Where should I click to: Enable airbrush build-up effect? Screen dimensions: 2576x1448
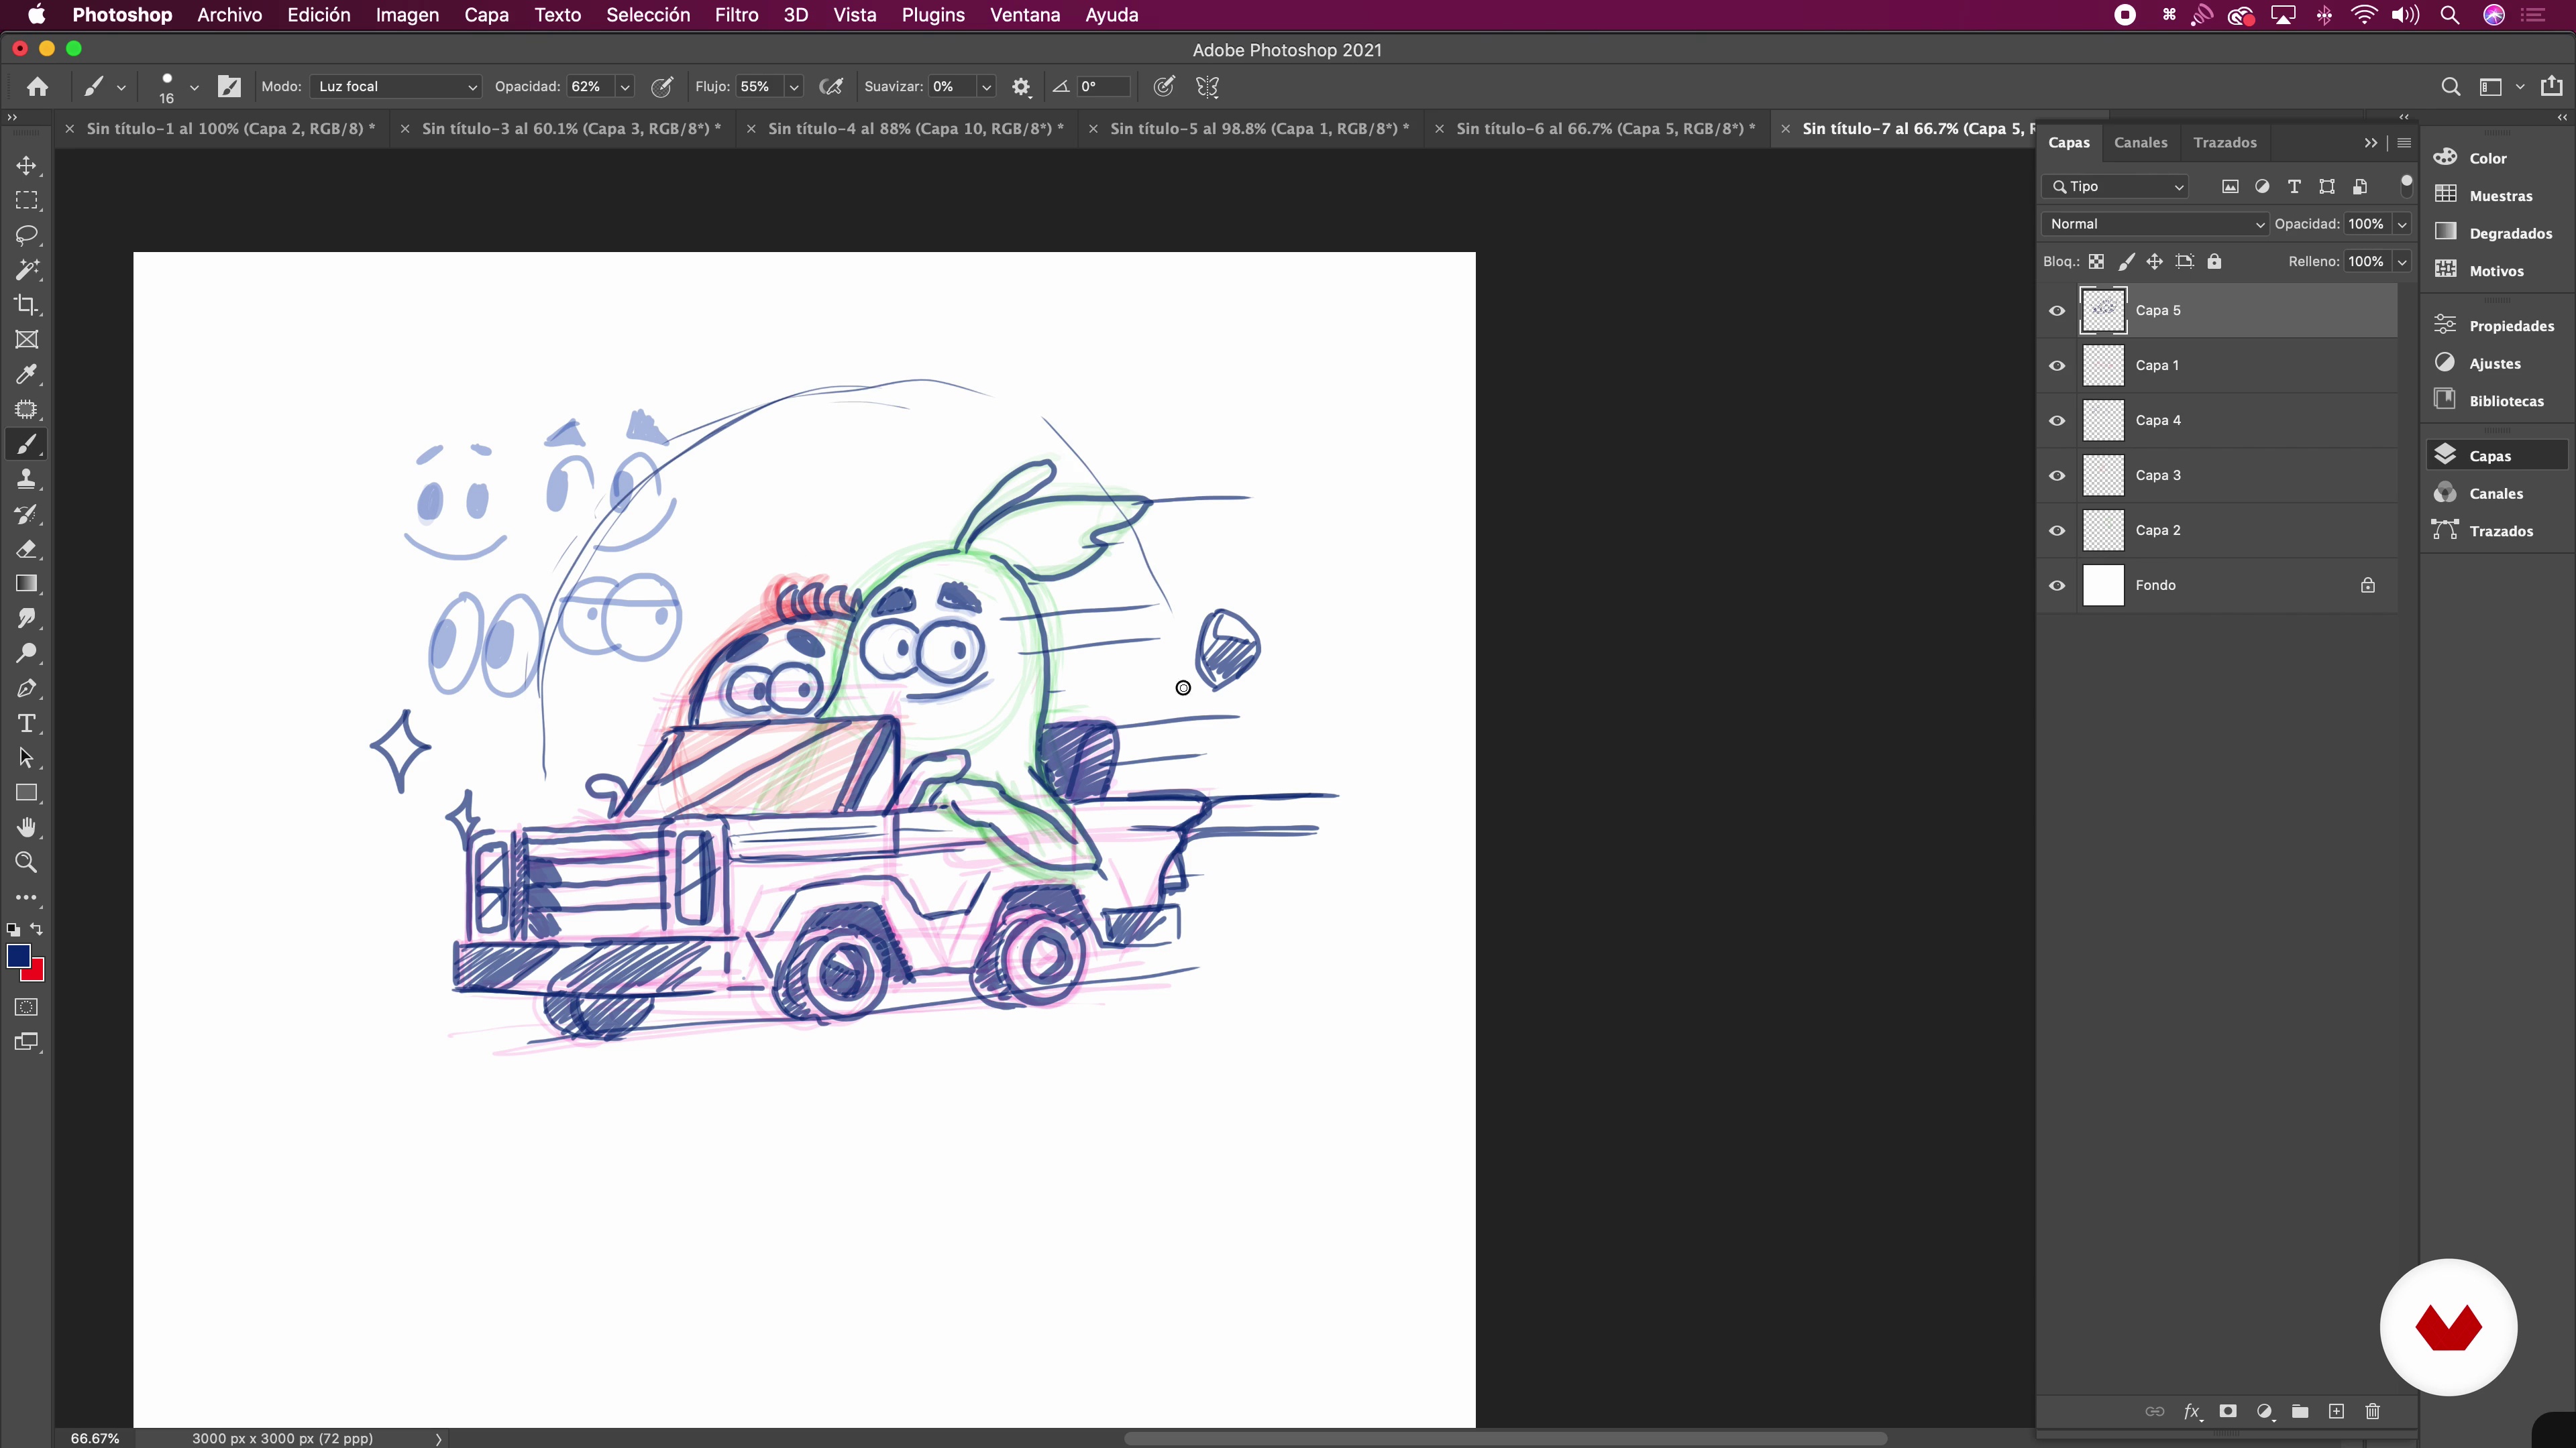tap(831, 87)
